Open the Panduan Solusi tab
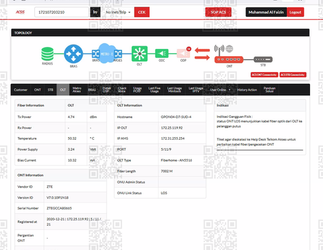 [x=269, y=90]
